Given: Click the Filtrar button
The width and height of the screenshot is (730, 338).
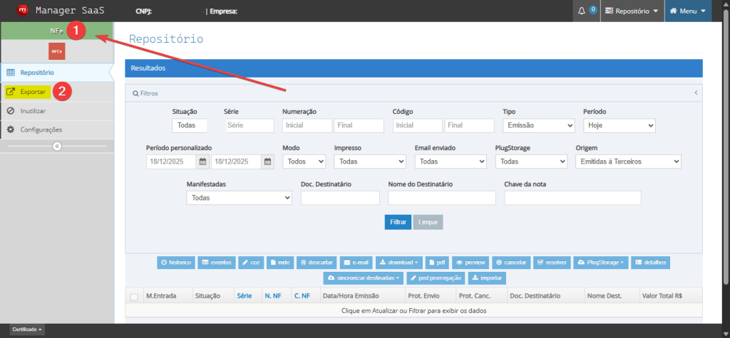Looking at the screenshot, I should click(x=398, y=222).
